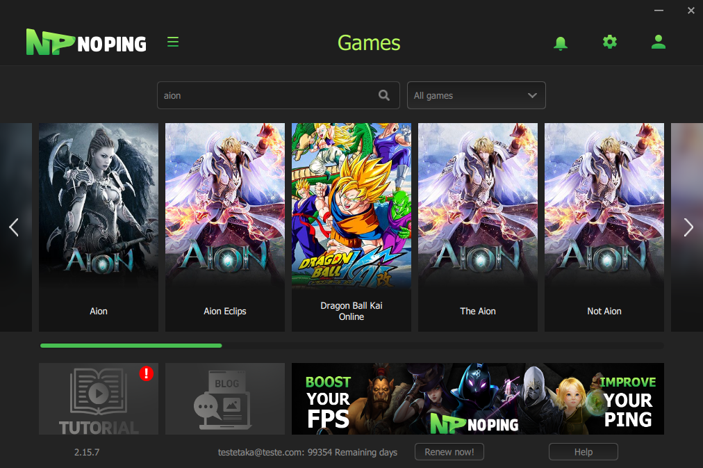Select Dragon Ball Kai Online card
Viewport: 703px width, 468px height.
[x=351, y=227]
